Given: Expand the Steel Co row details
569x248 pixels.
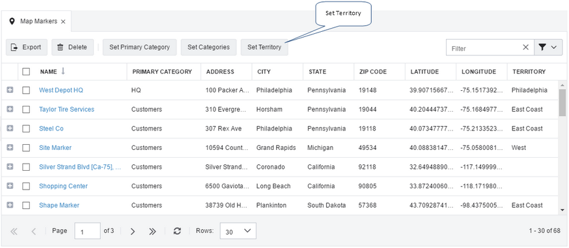Looking at the screenshot, I should [x=10, y=128].
